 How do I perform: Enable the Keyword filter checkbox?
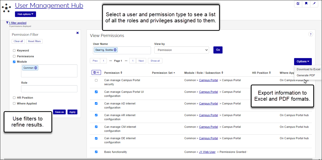pos(14,50)
